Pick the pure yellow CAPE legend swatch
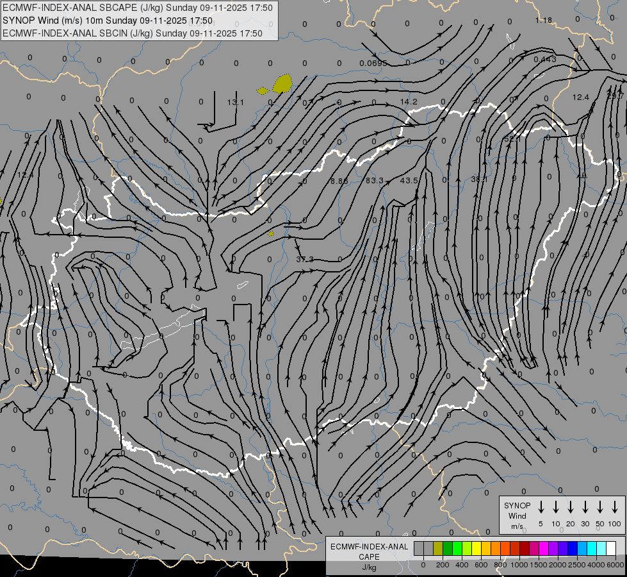627x577 pixels. 476,548
